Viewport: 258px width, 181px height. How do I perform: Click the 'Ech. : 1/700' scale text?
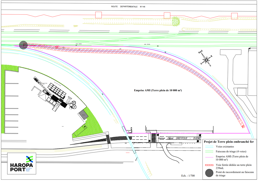point(187,175)
